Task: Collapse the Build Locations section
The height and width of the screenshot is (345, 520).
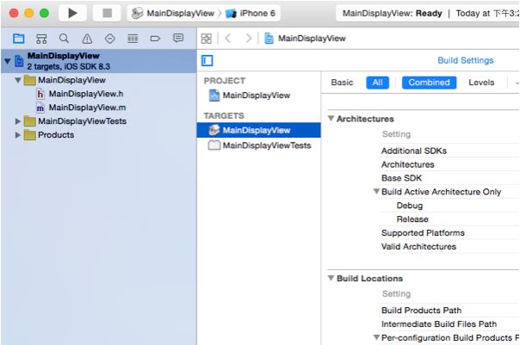Action: (x=331, y=278)
